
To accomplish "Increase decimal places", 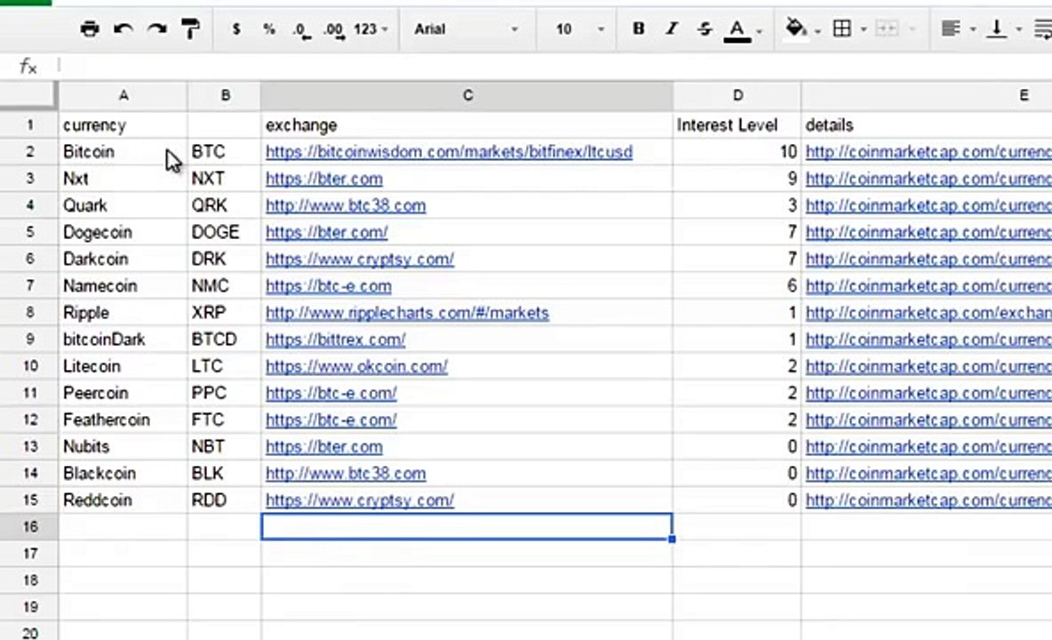I will [333, 29].
